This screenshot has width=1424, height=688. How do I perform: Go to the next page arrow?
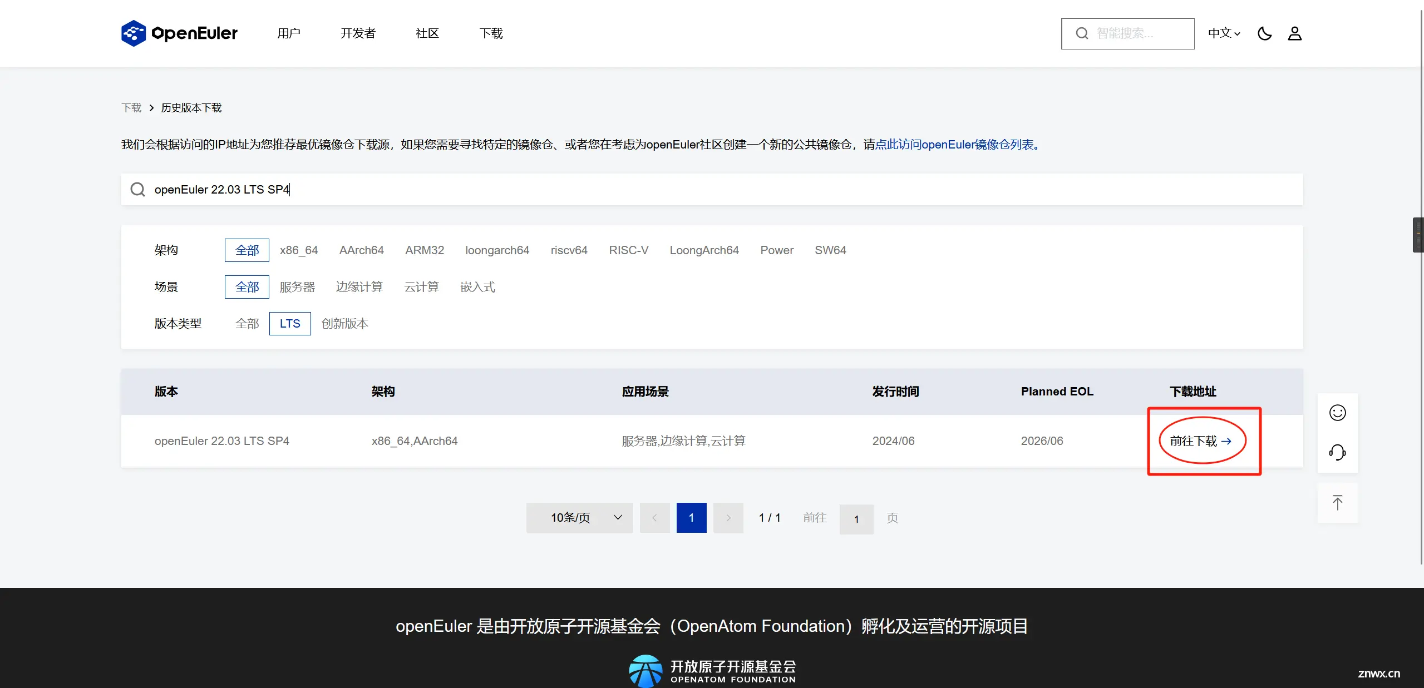[728, 518]
